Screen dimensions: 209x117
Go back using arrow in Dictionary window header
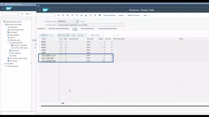tap(40, 10)
